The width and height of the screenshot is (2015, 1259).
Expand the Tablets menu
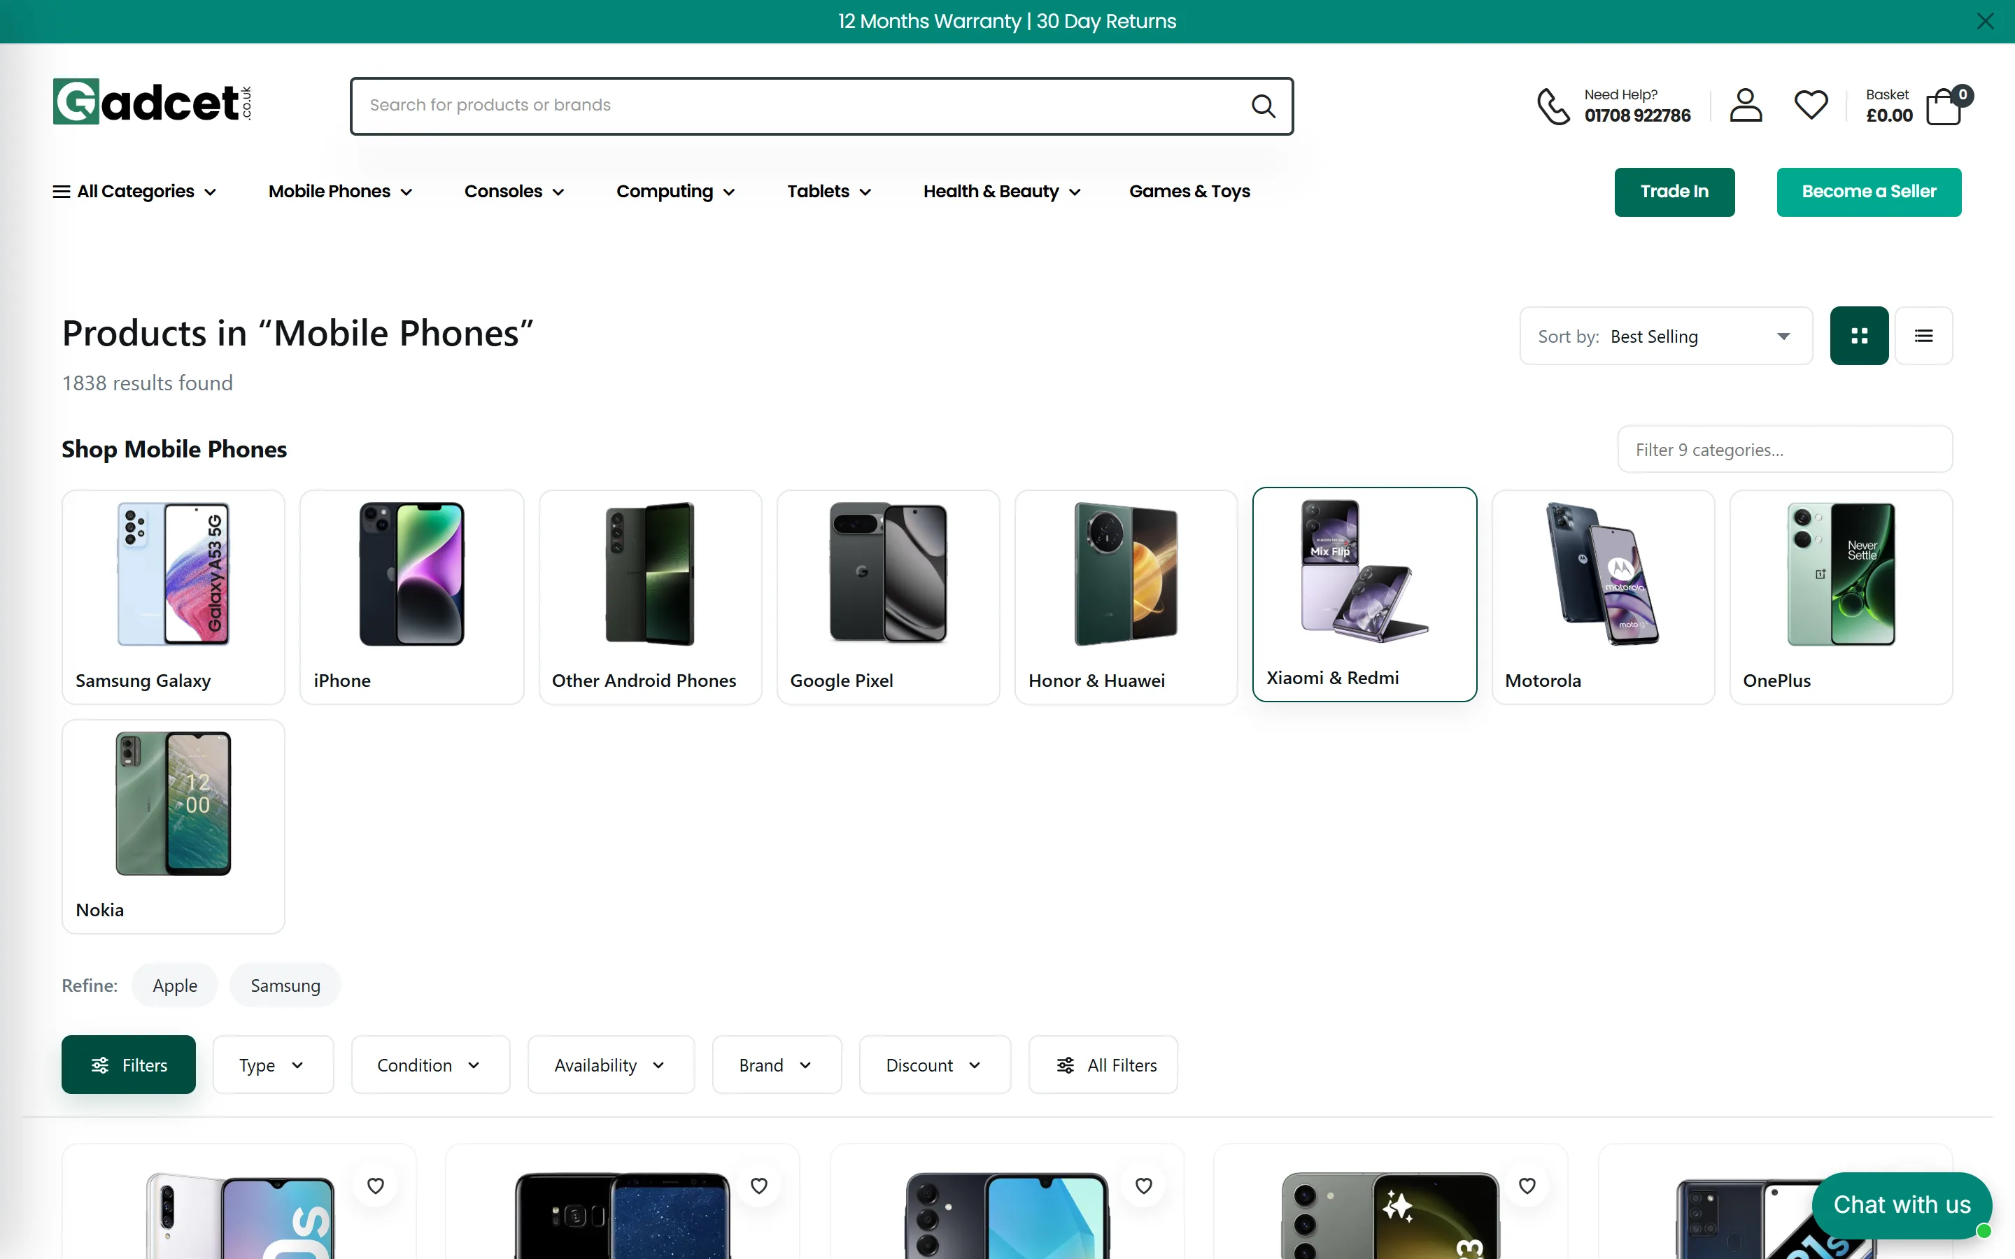(x=828, y=192)
